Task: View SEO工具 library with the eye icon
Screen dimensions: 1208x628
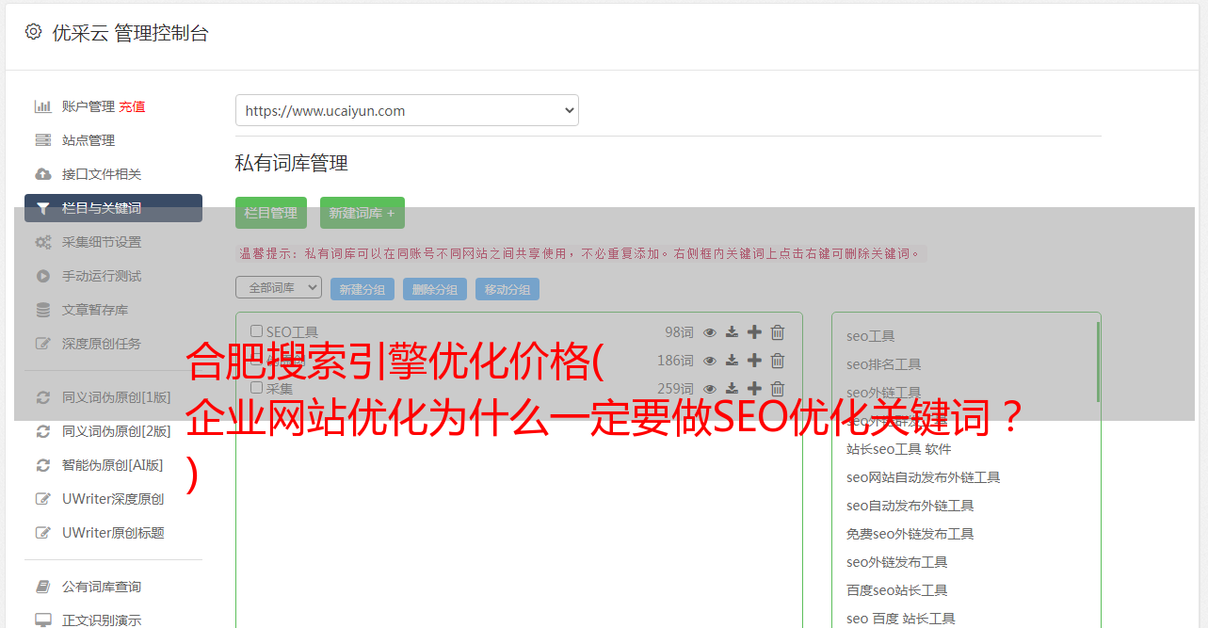Action: [710, 332]
